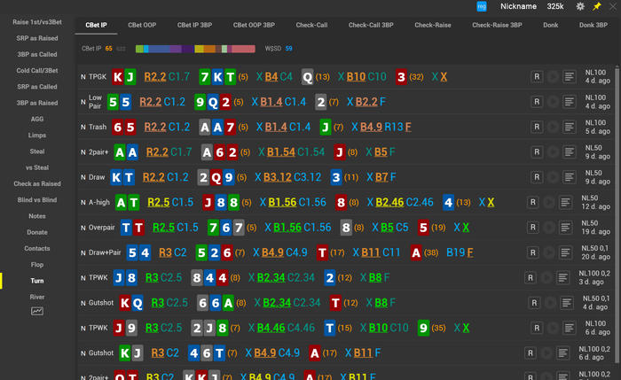
Task: Open the Check-Call 3BP tab
Action: (371, 25)
